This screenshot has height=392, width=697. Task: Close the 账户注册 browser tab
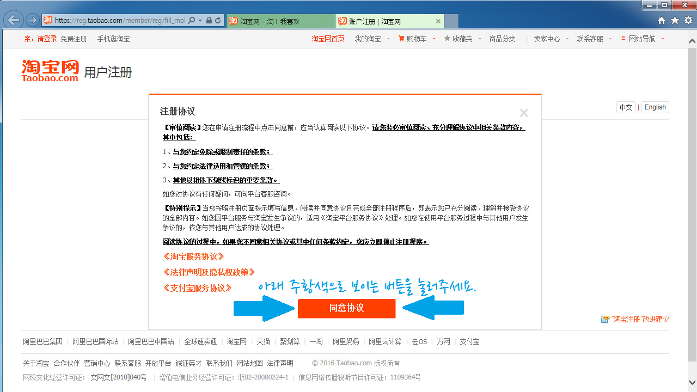(438, 21)
